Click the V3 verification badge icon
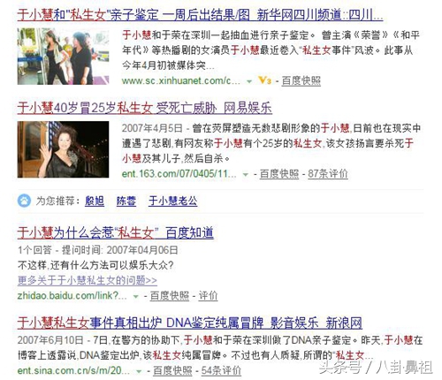442x380 pixels. [x=264, y=80]
